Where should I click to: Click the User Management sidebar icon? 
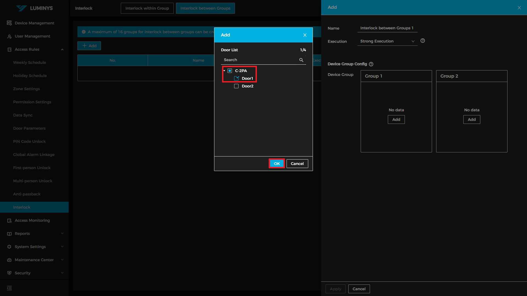coord(9,36)
